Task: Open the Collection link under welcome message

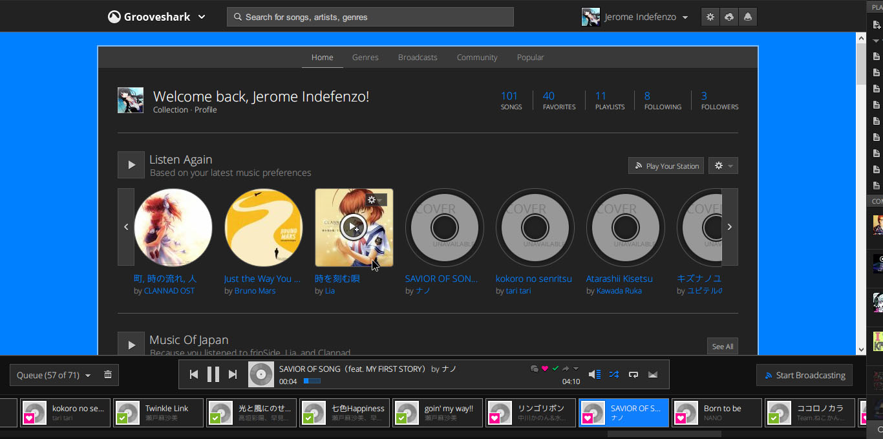Action: coord(171,110)
